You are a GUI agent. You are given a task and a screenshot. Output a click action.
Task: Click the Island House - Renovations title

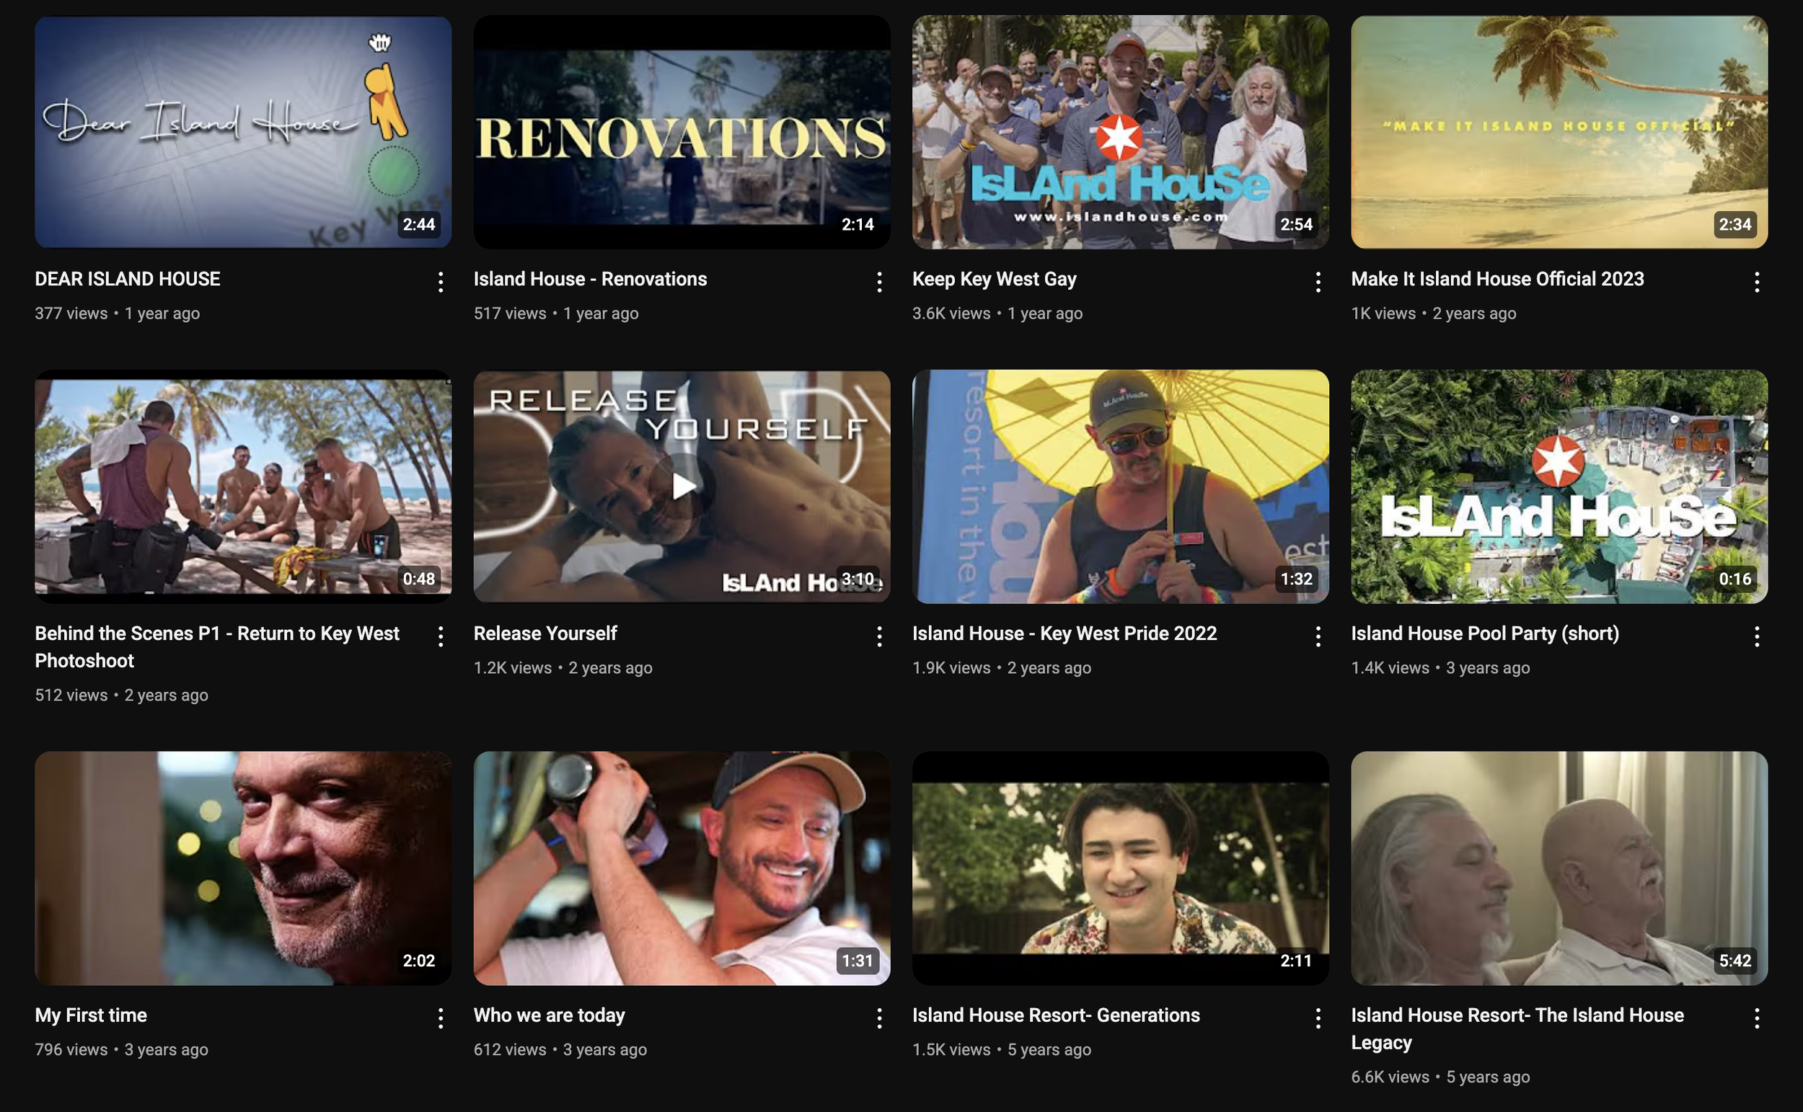(x=590, y=279)
